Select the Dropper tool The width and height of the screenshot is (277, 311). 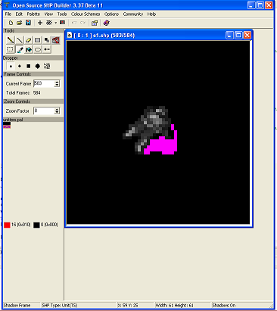tap(20, 49)
